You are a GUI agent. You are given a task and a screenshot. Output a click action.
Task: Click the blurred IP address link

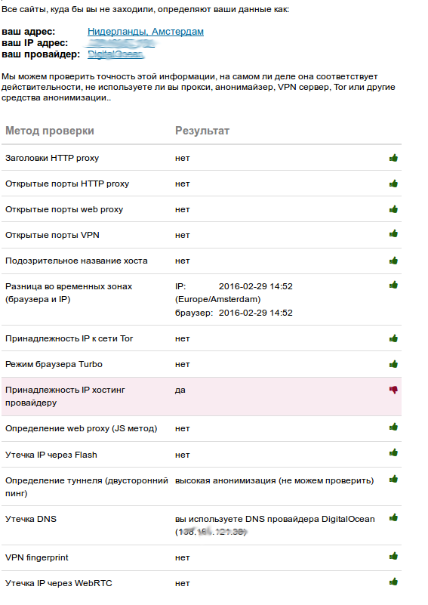(x=121, y=43)
